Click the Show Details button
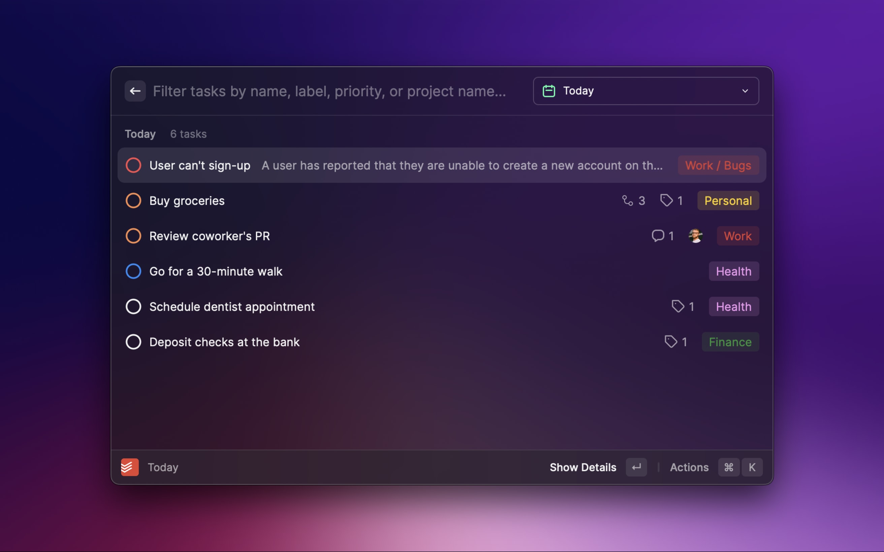Viewport: 884px width, 552px height. pos(582,467)
